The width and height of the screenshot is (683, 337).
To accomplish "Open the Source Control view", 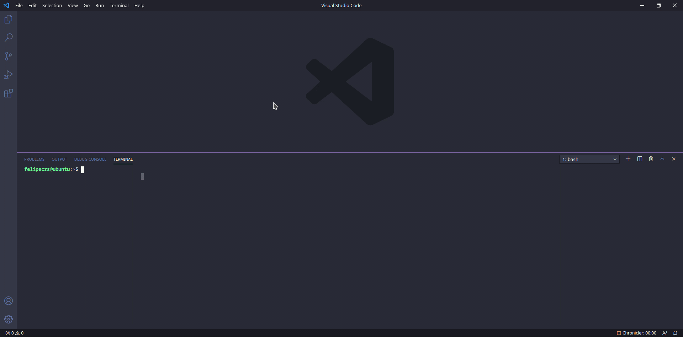I will 9,56.
